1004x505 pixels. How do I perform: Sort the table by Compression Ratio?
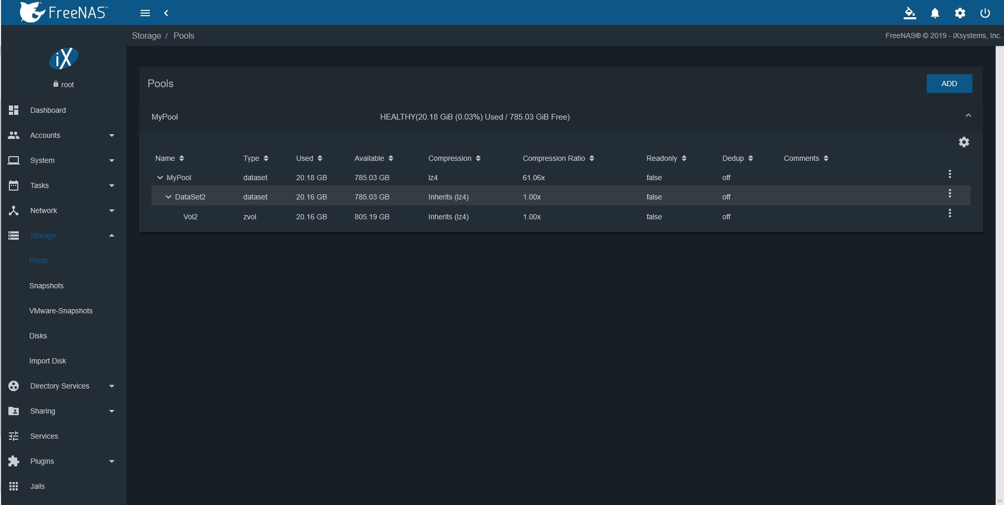[558, 158]
